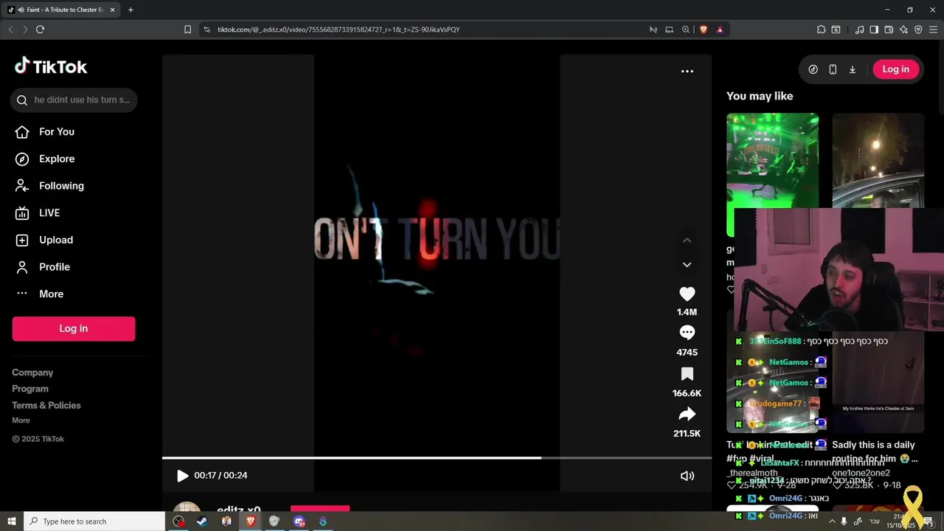This screenshot has width=944, height=531.
Task: Click the browser back arrow
Action: [x=10, y=29]
